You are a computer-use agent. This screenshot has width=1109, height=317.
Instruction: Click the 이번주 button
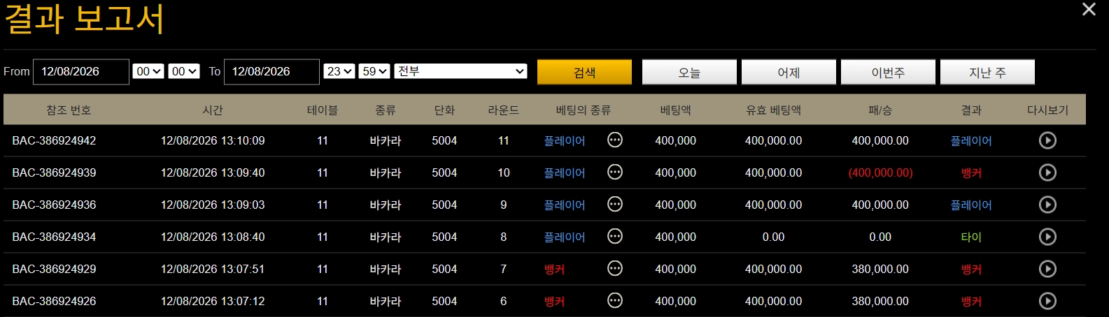[x=888, y=72]
